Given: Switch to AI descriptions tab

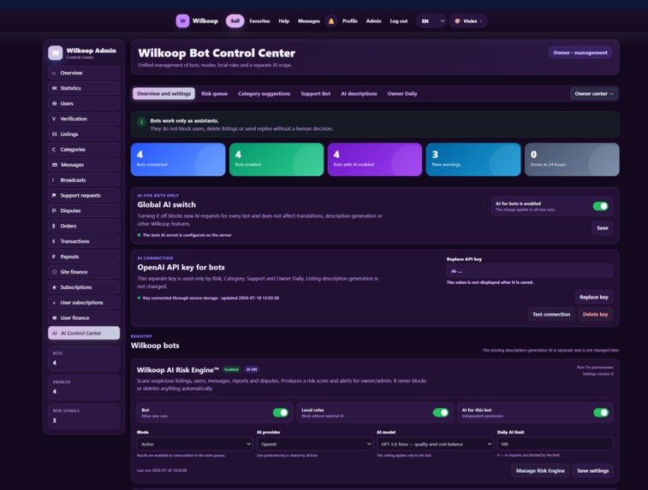Looking at the screenshot, I should point(359,94).
